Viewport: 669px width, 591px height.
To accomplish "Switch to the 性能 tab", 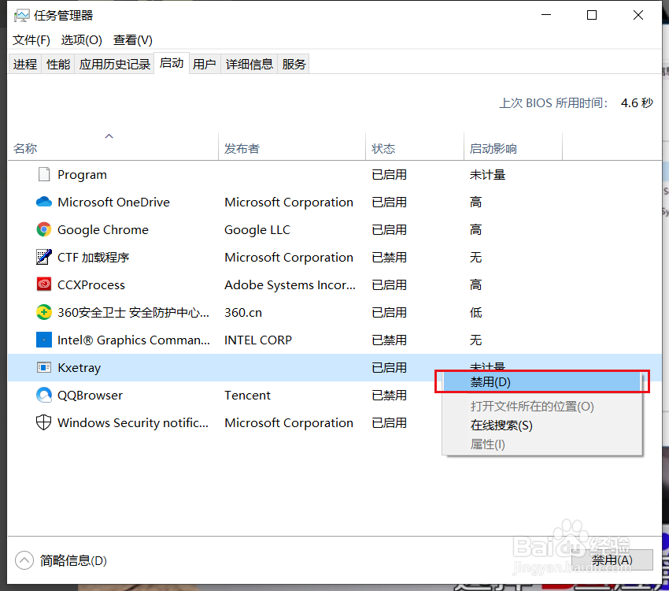I will 57,64.
